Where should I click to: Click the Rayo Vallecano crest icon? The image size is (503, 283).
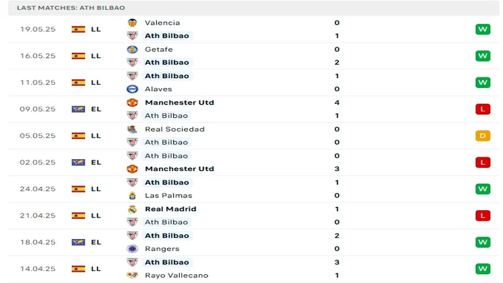point(132,275)
